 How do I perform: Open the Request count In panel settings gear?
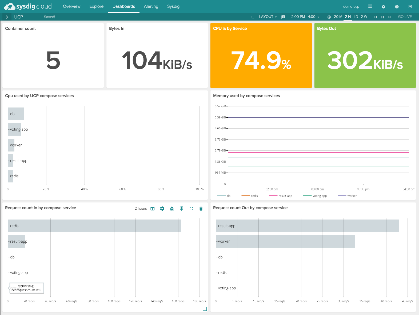(x=162, y=209)
